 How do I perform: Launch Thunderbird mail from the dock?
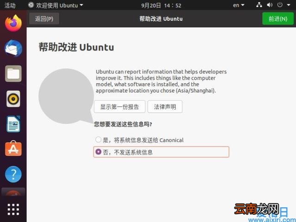pos(13,49)
